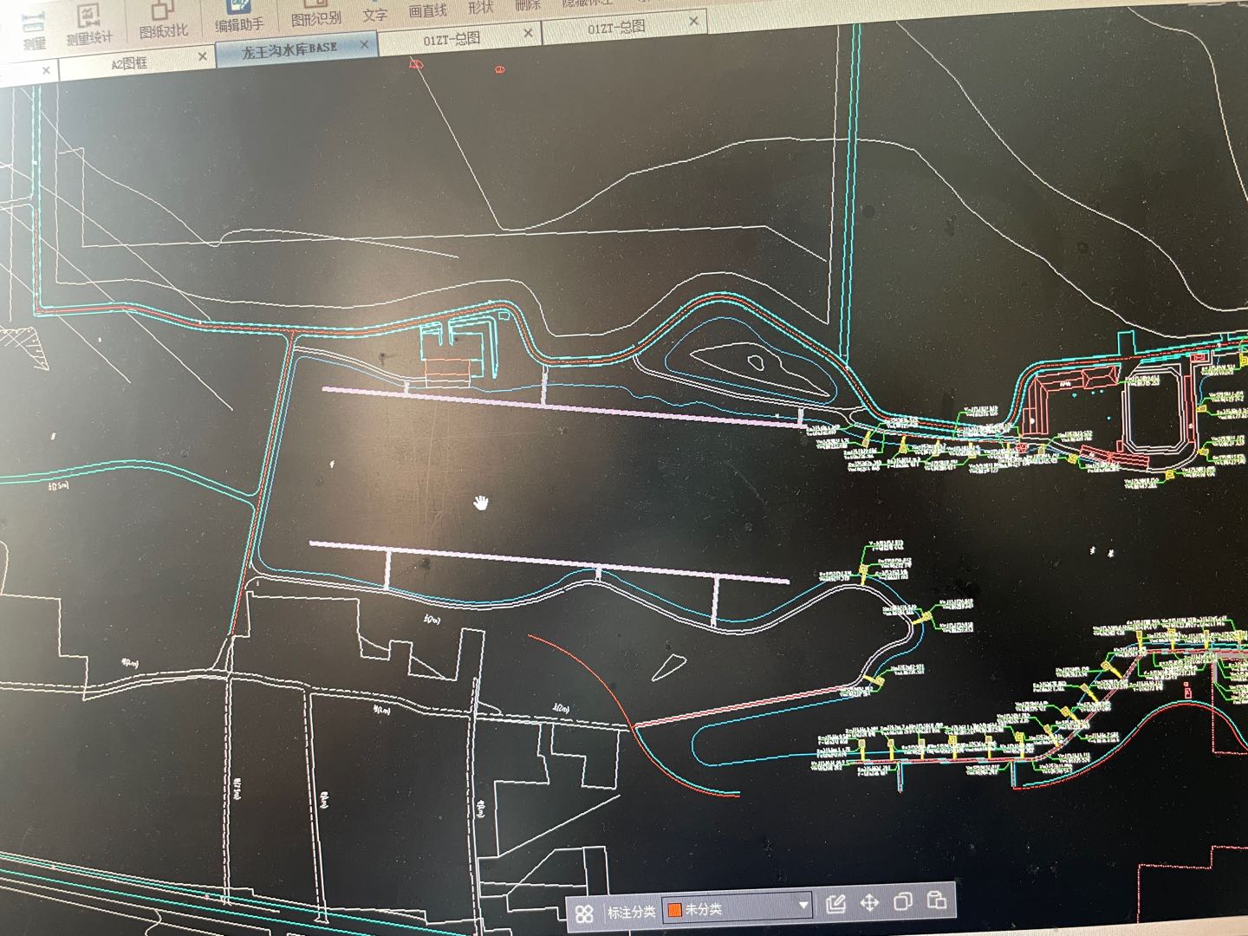Select the move arrows icon in annotation bar
The image size is (1248, 936).
pos(869,902)
